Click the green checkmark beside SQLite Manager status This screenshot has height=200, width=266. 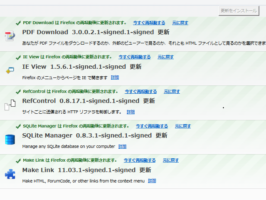18,126
